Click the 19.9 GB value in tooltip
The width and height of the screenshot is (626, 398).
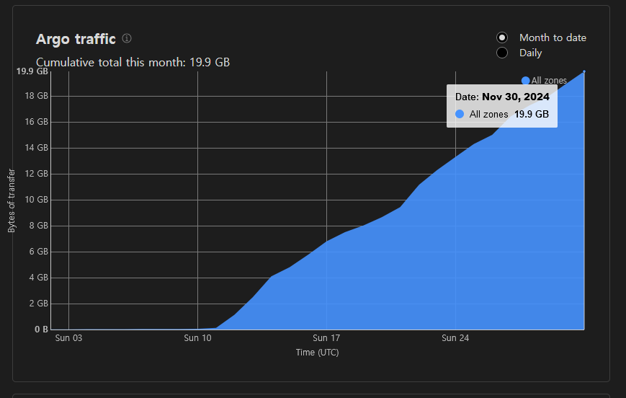[x=531, y=114]
